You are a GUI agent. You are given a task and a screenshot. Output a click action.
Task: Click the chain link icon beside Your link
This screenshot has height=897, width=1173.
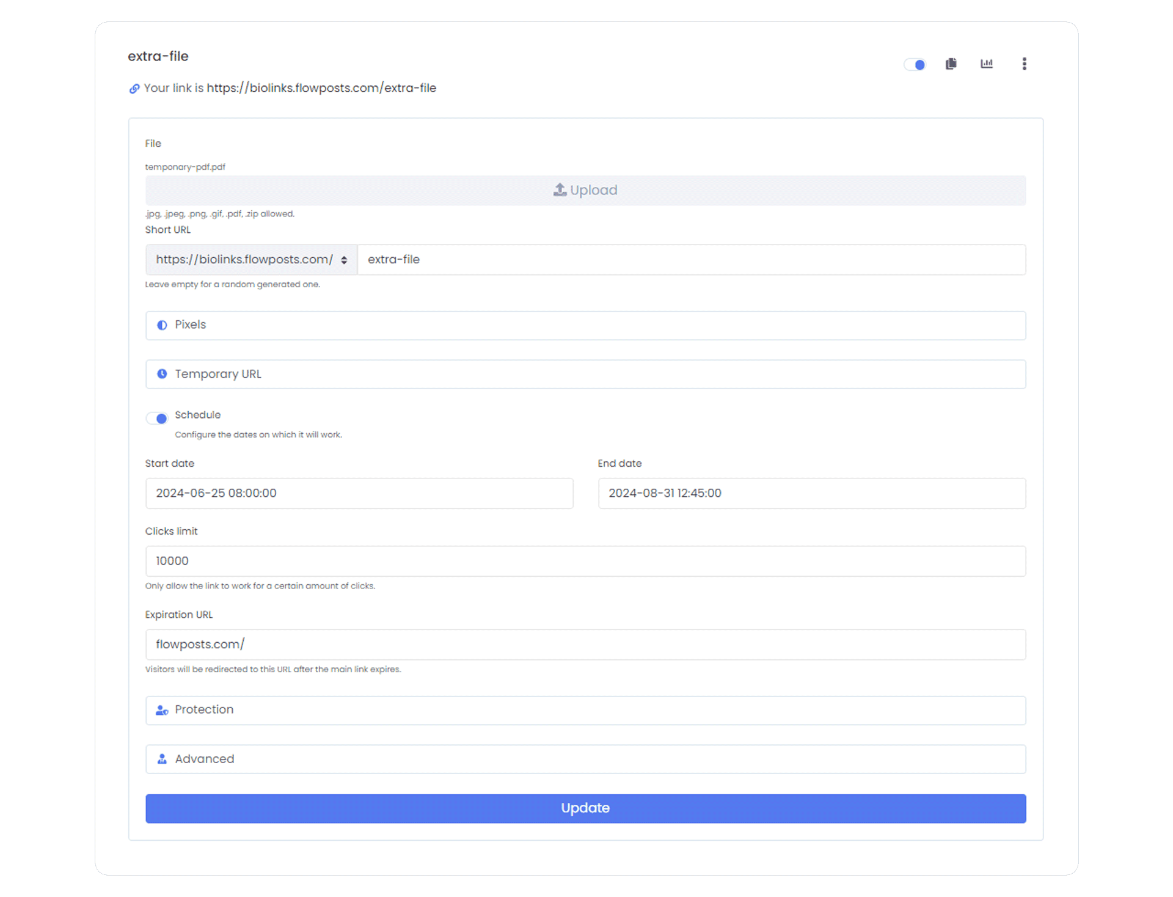coord(134,89)
